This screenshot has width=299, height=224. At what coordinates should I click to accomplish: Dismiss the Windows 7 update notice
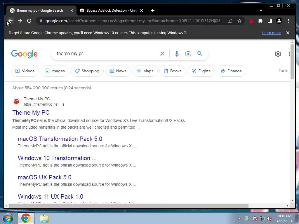pos(288,33)
